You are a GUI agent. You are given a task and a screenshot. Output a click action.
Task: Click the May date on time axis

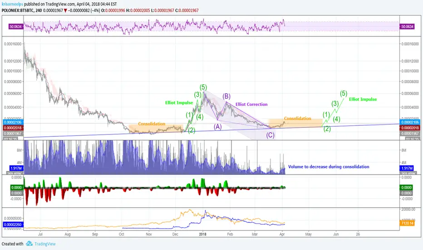(x=308, y=234)
